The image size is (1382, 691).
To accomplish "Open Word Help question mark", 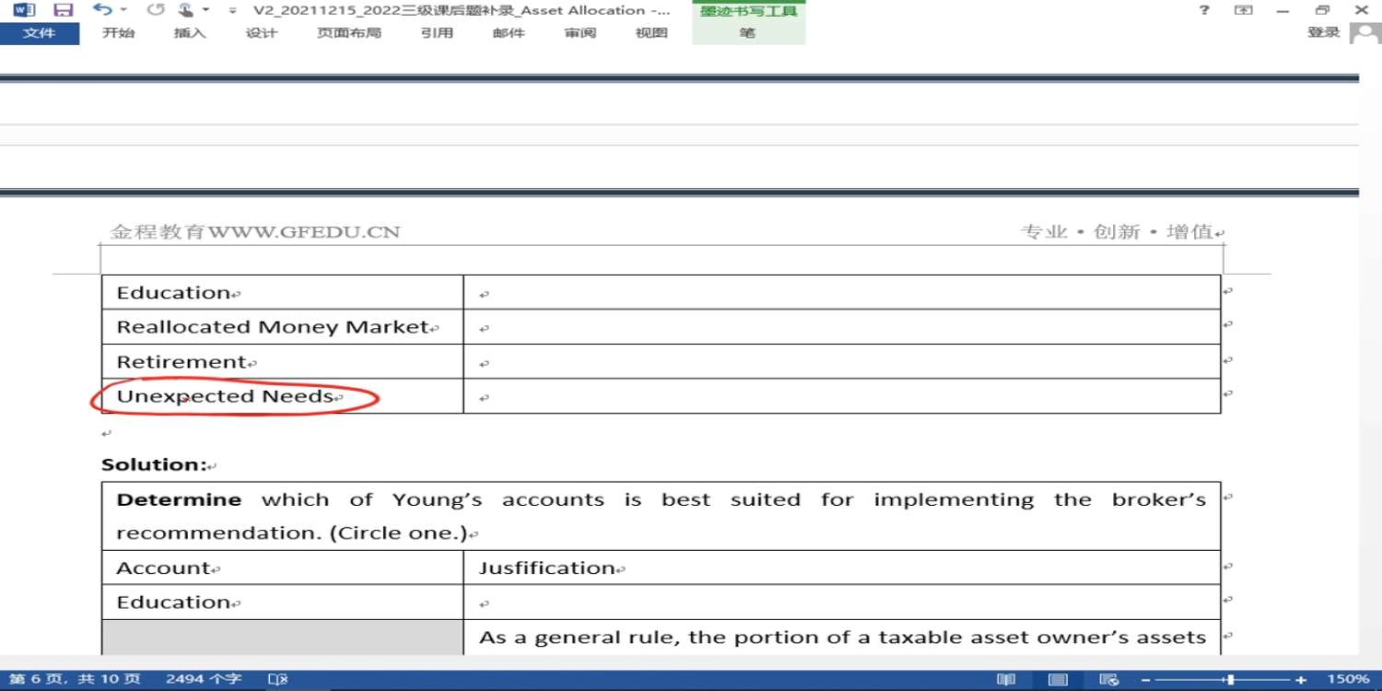I will point(1204,10).
